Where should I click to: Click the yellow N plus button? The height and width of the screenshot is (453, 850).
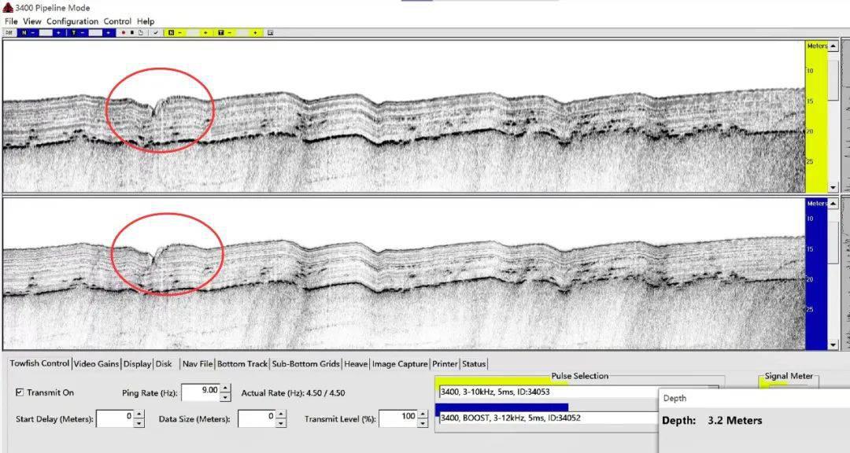pos(205,33)
